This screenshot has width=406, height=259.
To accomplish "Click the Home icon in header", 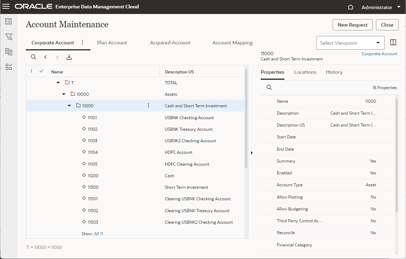I will pos(351,7).
